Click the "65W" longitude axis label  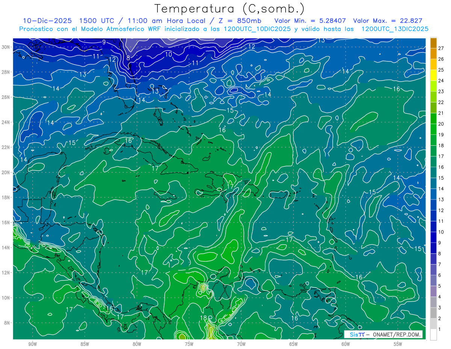pyautogui.click(x=294, y=344)
